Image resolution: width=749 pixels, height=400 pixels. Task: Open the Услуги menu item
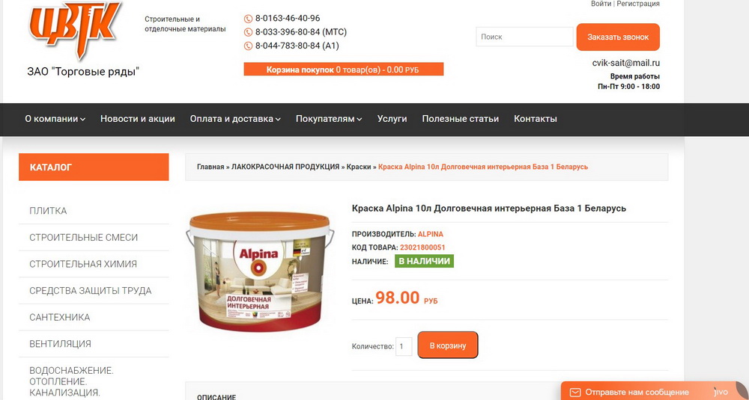click(392, 119)
